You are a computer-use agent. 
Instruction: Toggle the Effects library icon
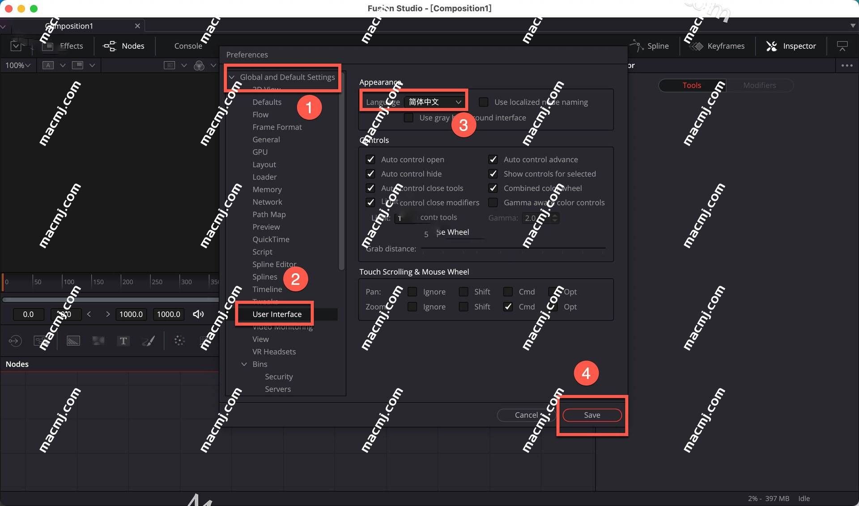coord(48,46)
